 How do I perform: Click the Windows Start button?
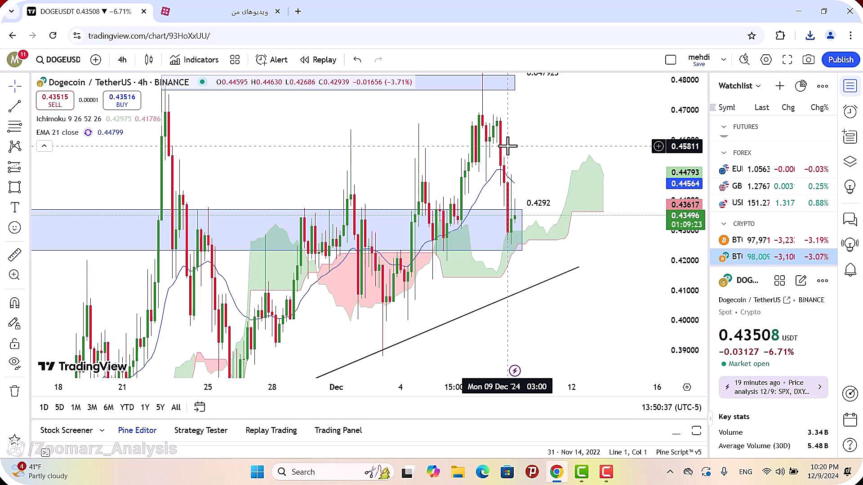258,472
